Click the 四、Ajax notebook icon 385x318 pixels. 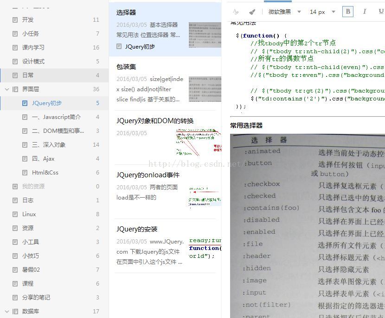(x=25, y=159)
